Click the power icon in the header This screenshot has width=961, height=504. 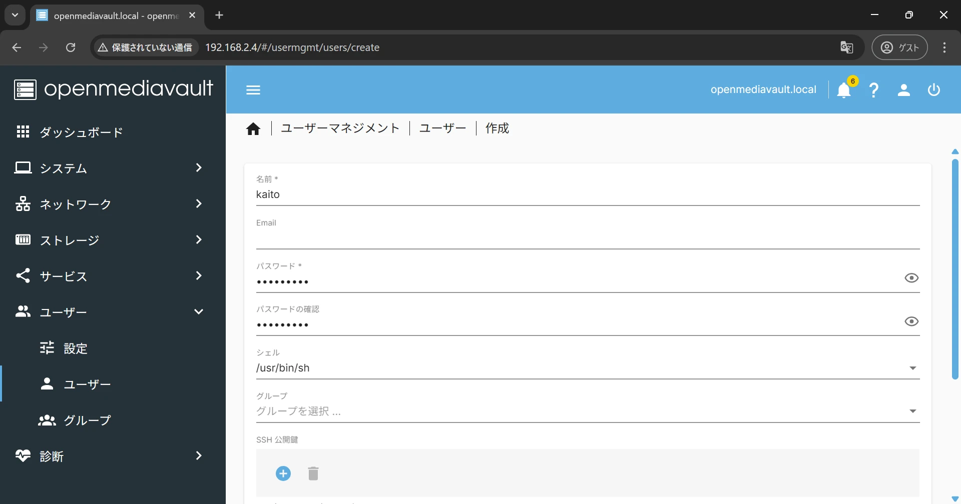[934, 90]
